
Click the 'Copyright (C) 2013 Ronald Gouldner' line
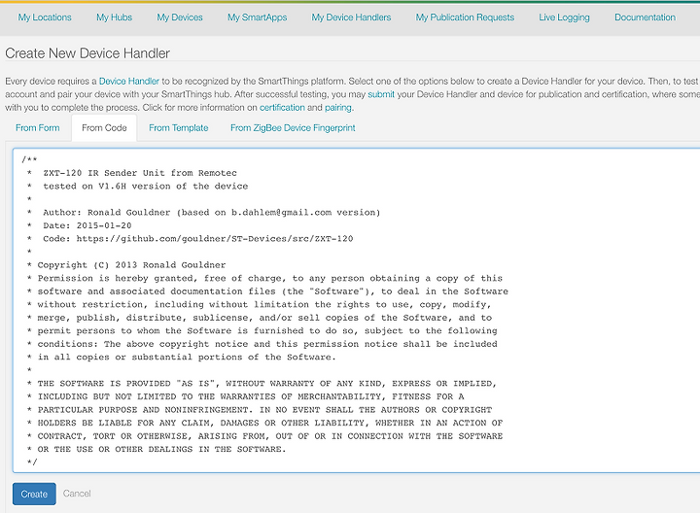point(131,265)
